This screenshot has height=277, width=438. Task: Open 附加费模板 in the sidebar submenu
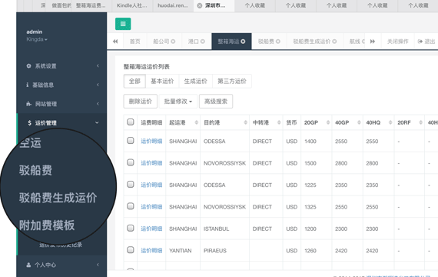pyautogui.click(x=47, y=225)
